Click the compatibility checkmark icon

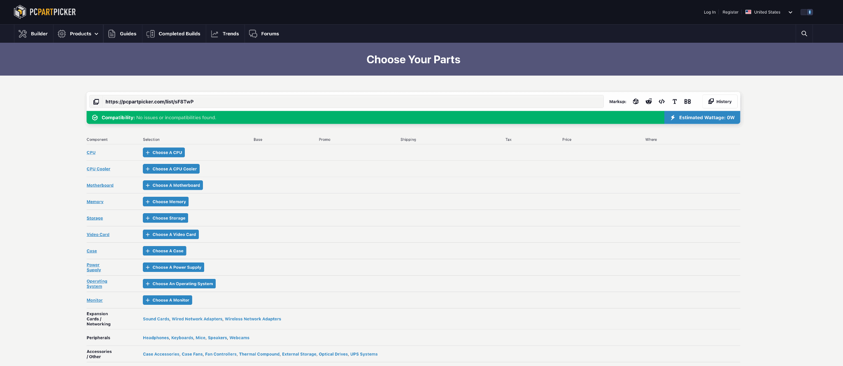(x=95, y=117)
